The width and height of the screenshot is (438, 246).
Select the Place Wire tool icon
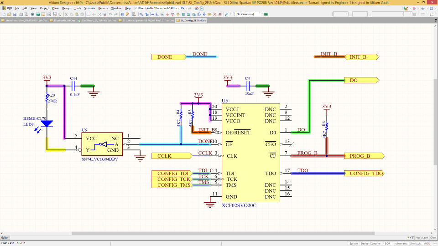pyautogui.click(x=141, y=14)
